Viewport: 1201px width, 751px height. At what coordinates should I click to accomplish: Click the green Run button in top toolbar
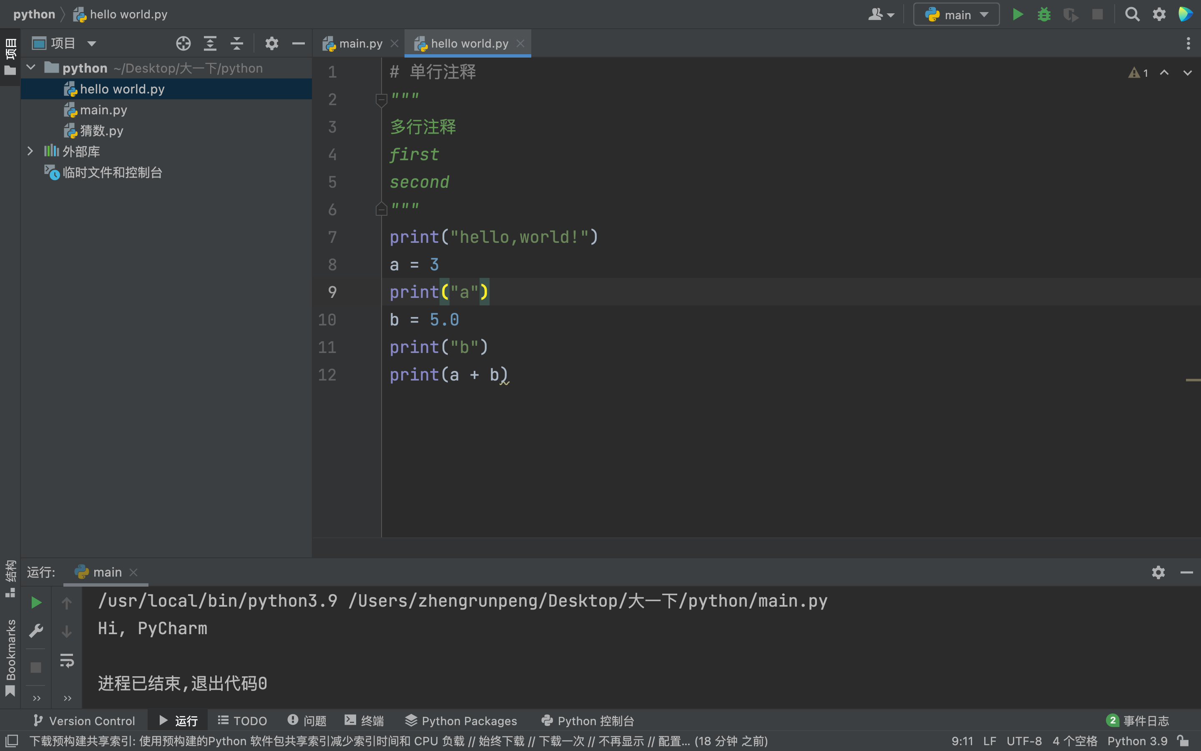click(1018, 15)
